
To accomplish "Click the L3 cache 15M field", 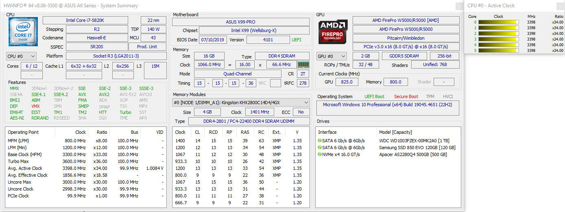I will click(x=155, y=71).
